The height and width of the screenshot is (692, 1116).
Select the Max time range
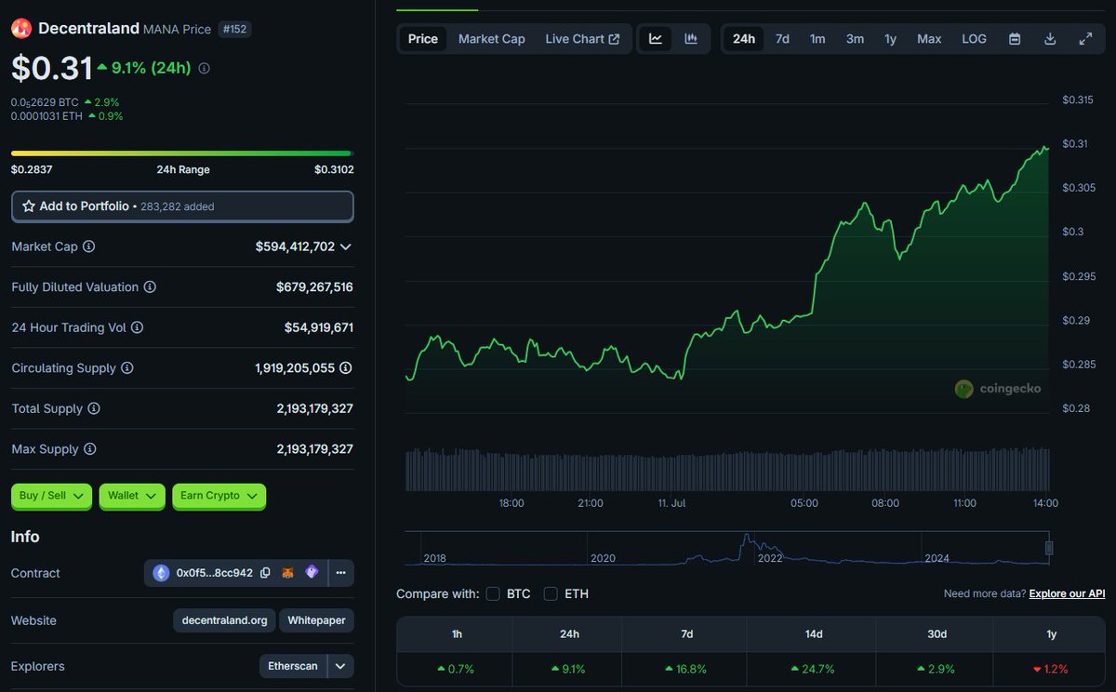click(x=929, y=39)
